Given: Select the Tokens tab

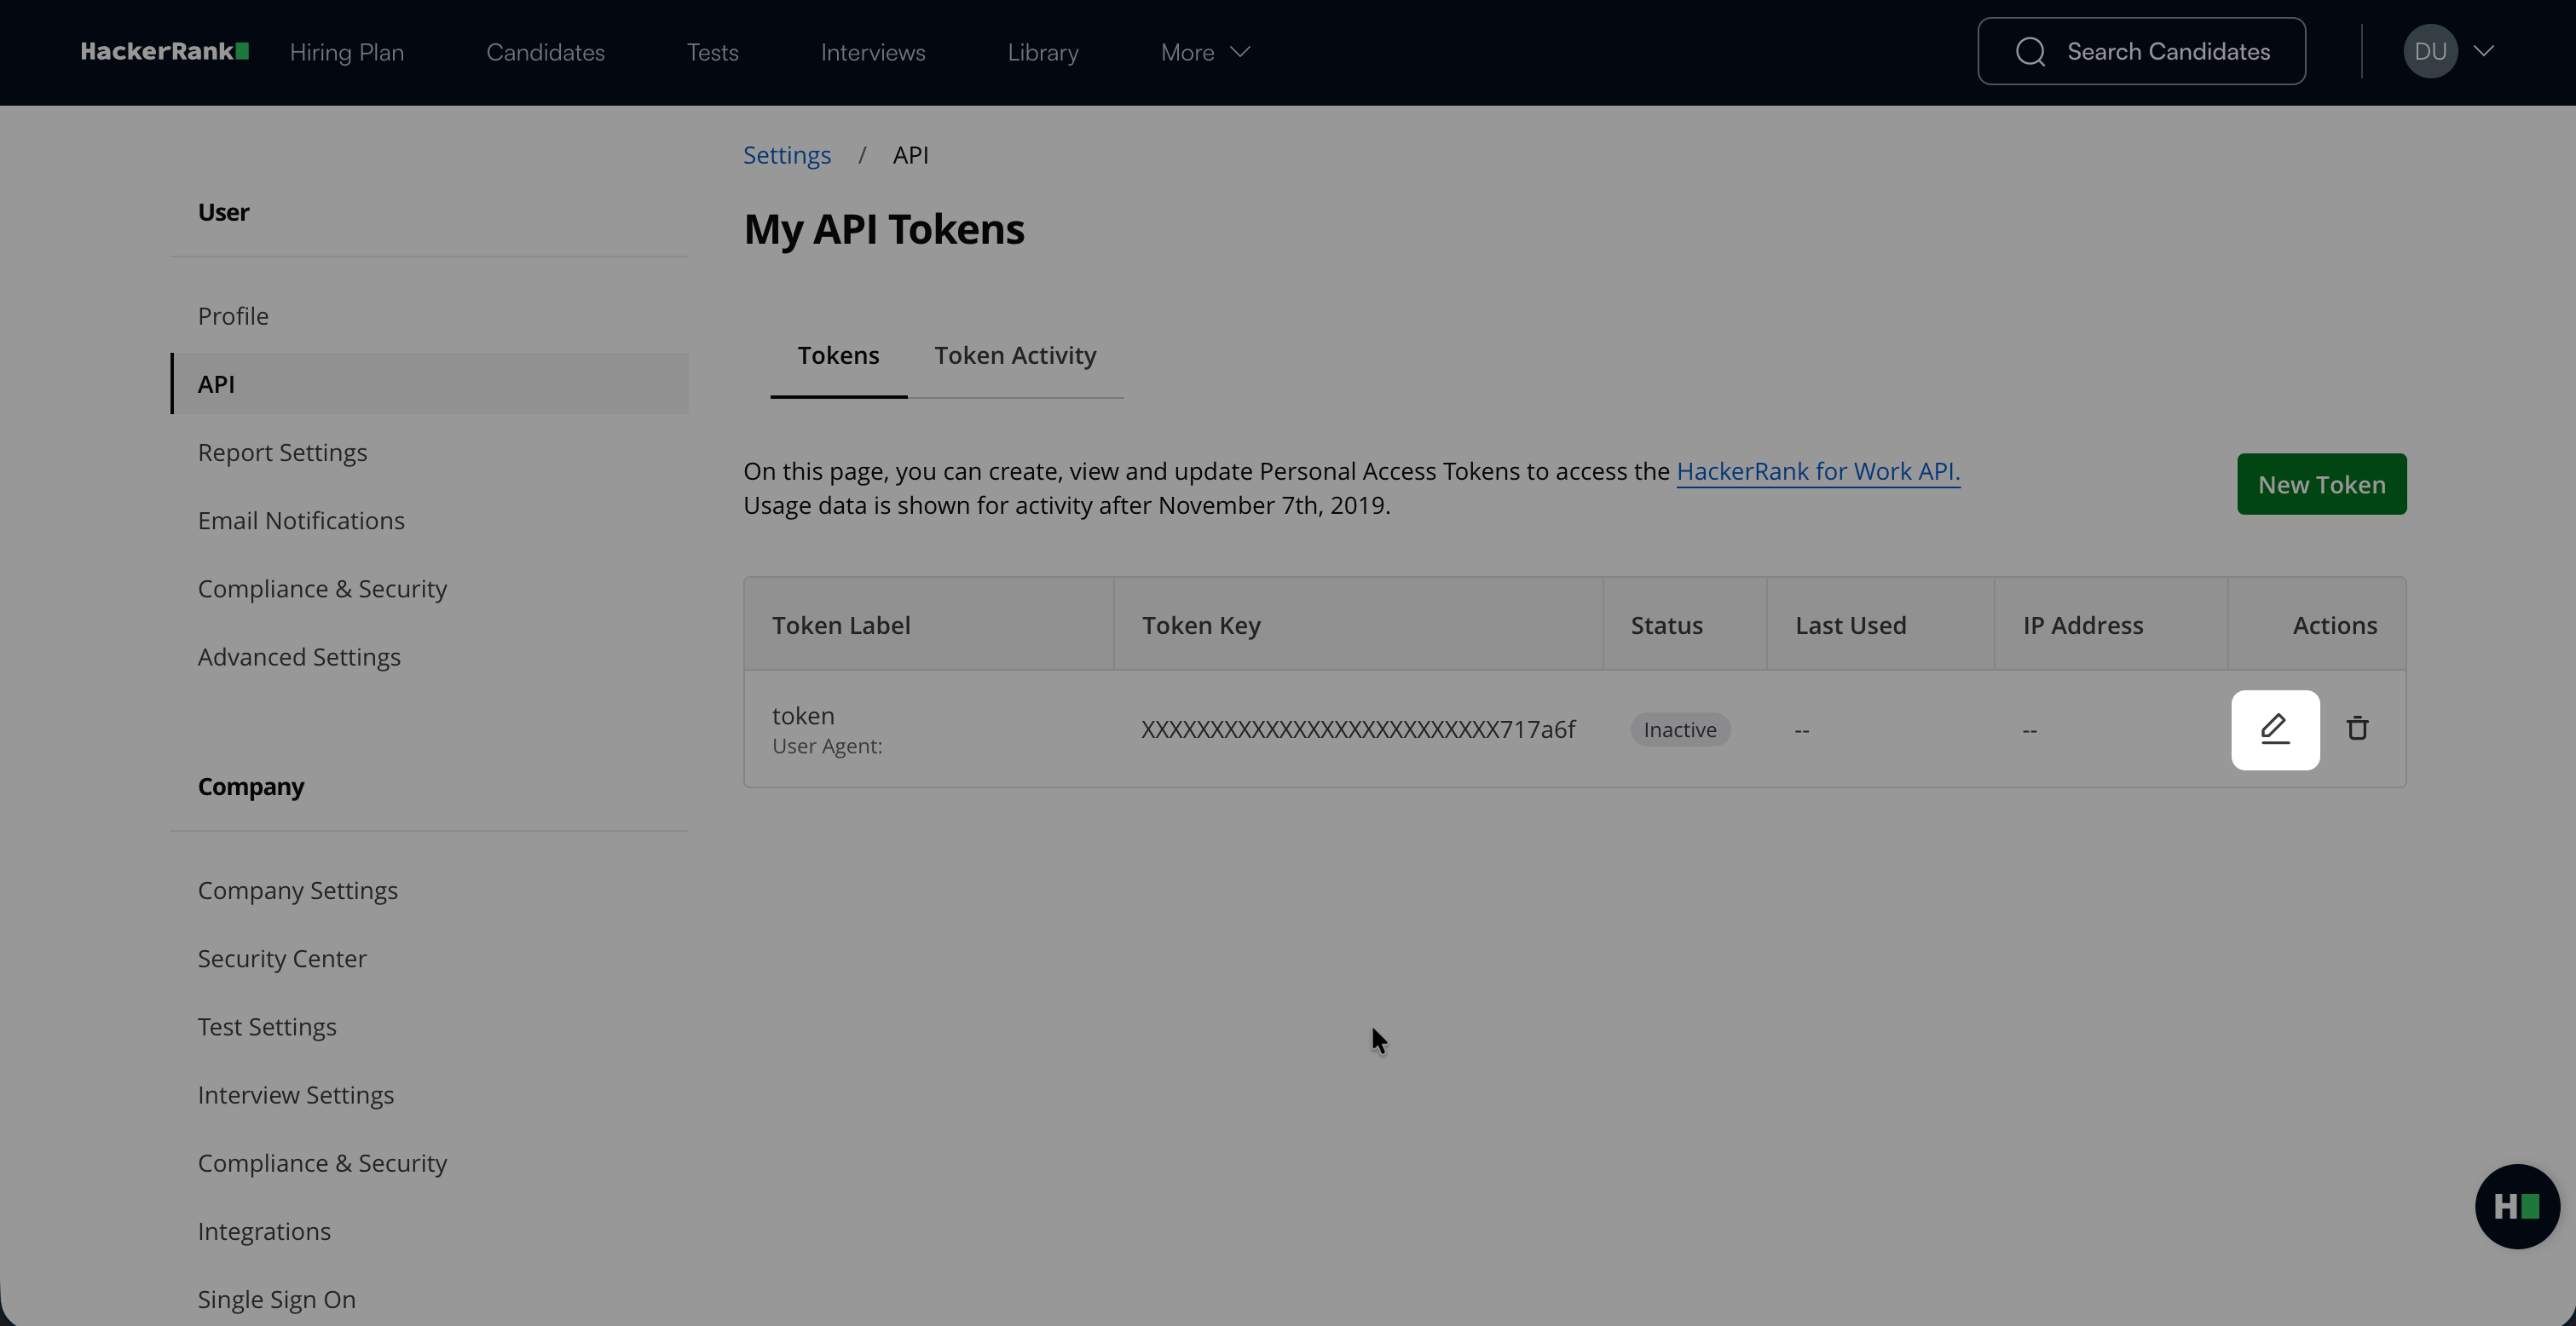Looking at the screenshot, I should click(838, 355).
